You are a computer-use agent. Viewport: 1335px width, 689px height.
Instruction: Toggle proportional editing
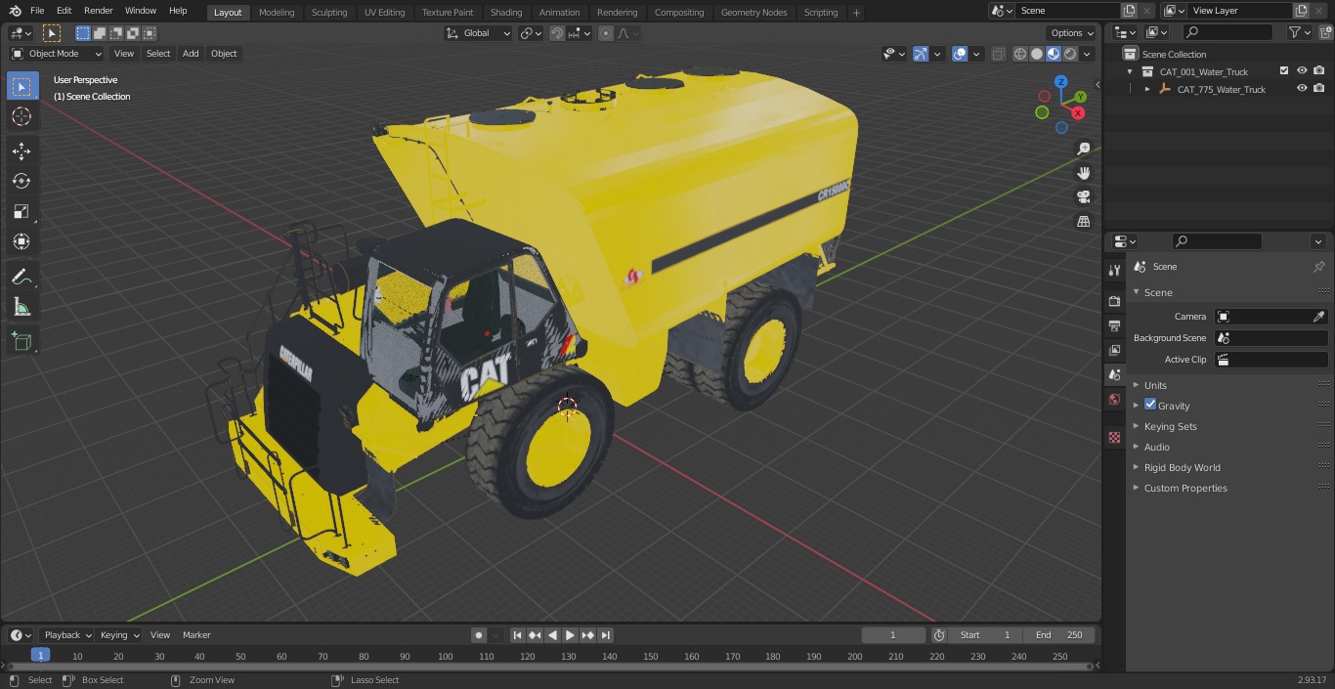coord(606,33)
